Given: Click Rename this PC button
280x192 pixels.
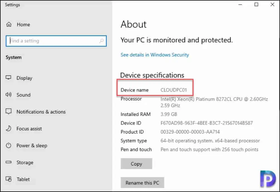Looking at the screenshot, I should coord(142,183).
